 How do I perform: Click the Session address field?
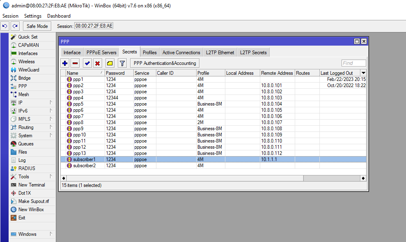coord(94,26)
